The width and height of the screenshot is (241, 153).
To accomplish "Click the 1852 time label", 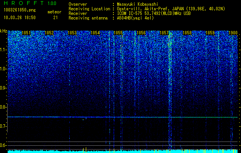I will [49, 33].
